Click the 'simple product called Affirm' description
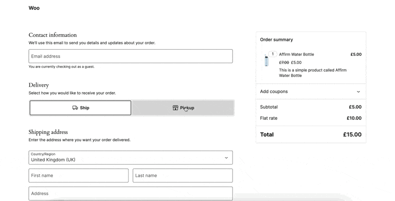This screenshot has height=201, width=395. tap(313, 73)
